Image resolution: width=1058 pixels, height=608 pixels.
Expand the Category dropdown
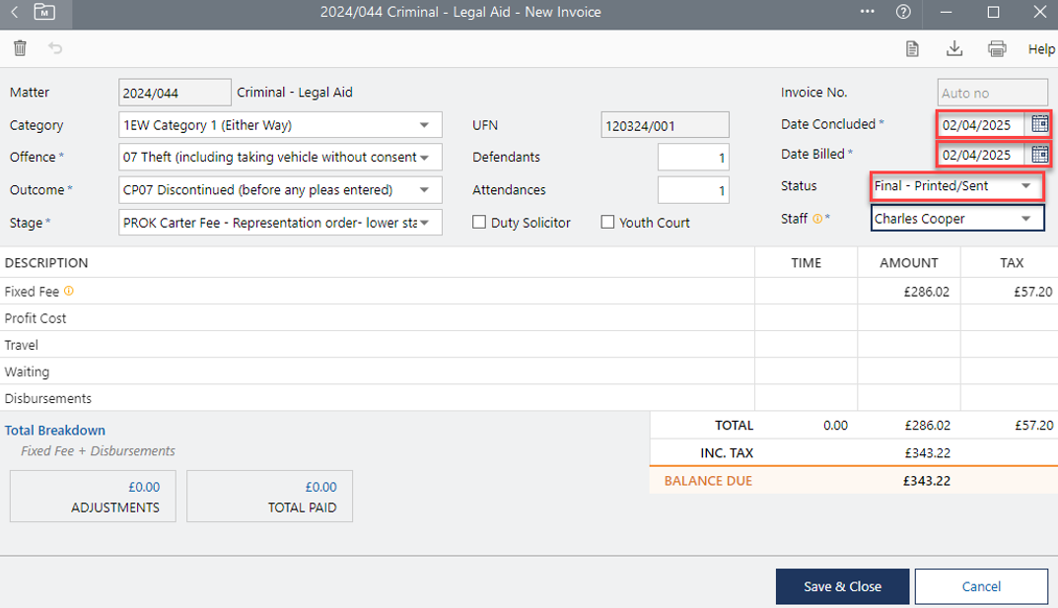[x=424, y=125]
